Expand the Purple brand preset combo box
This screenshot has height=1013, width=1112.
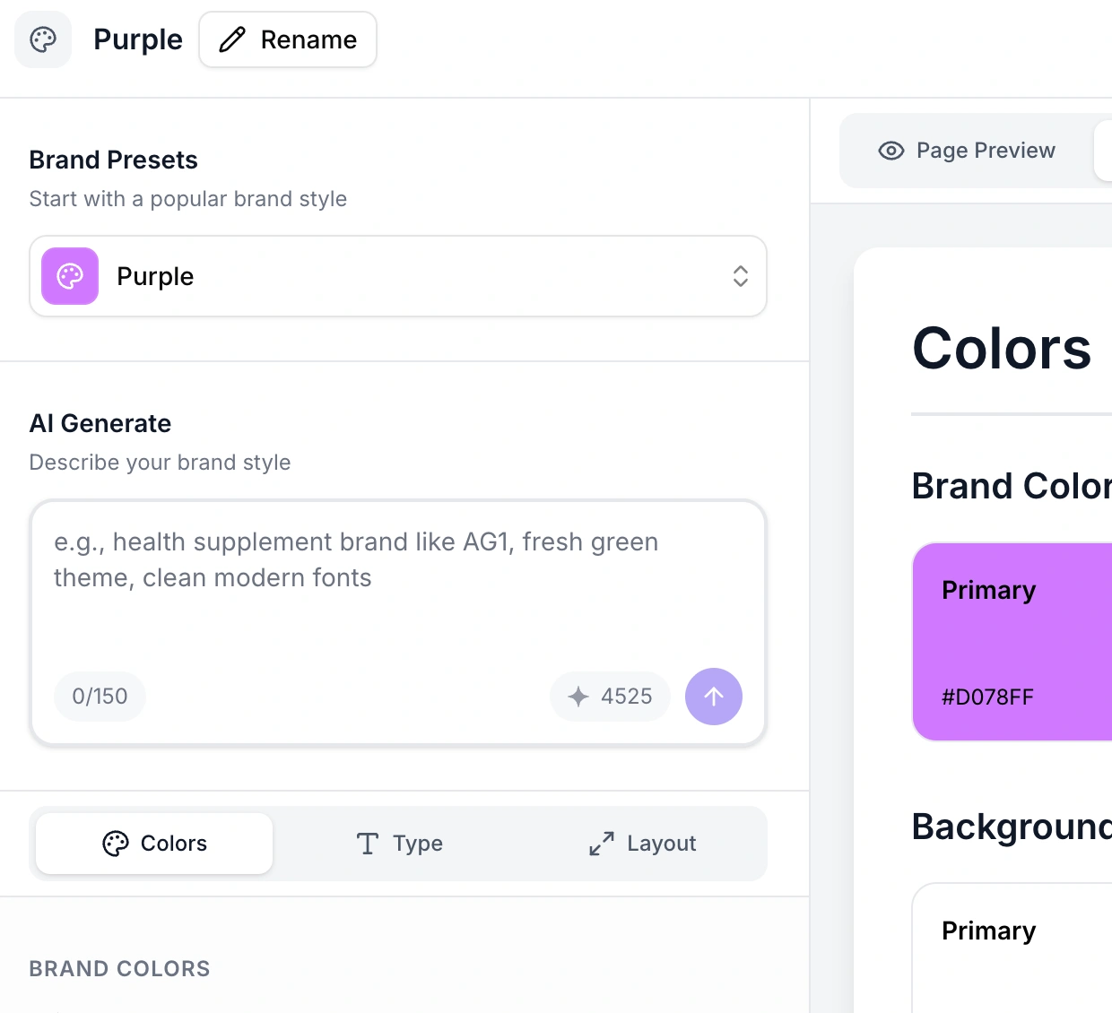click(x=397, y=276)
